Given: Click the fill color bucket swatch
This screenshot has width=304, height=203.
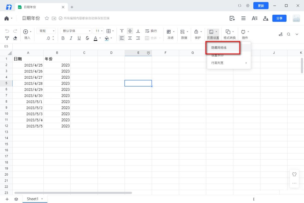Looking at the screenshot, I should (107, 38).
